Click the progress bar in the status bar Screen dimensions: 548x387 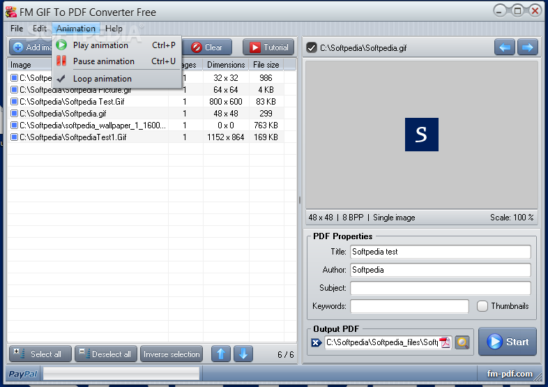(121, 374)
